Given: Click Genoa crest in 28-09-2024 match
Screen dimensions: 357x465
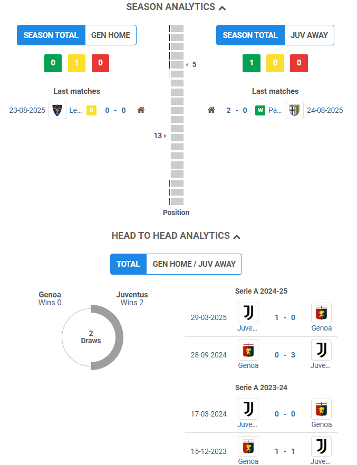Looking at the screenshot, I should pos(248,351).
